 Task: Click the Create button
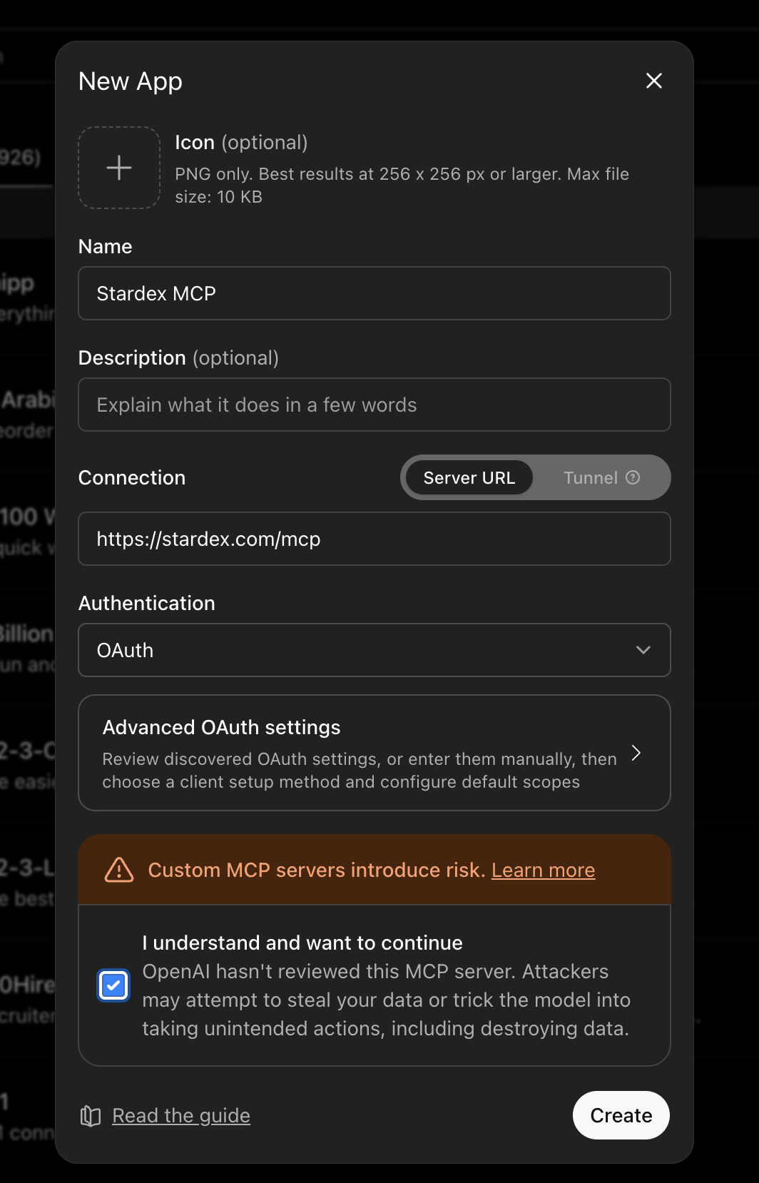pyautogui.click(x=621, y=1115)
